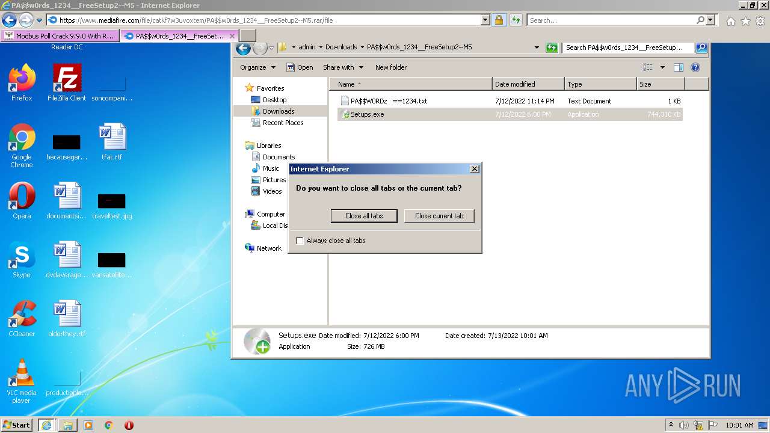
Task: Expand Explorer address path dropdown
Action: click(537, 48)
